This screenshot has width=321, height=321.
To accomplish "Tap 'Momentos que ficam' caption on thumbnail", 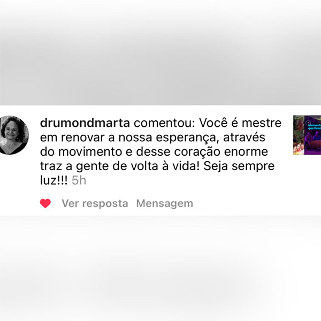I will [x=315, y=127].
